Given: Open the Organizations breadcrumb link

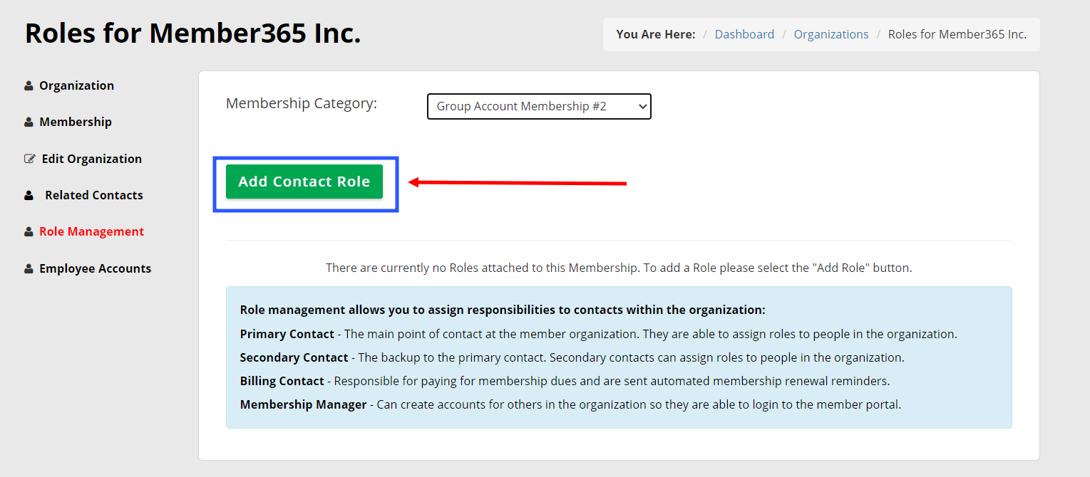Looking at the screenshot, I should click(x=831, y=34).
